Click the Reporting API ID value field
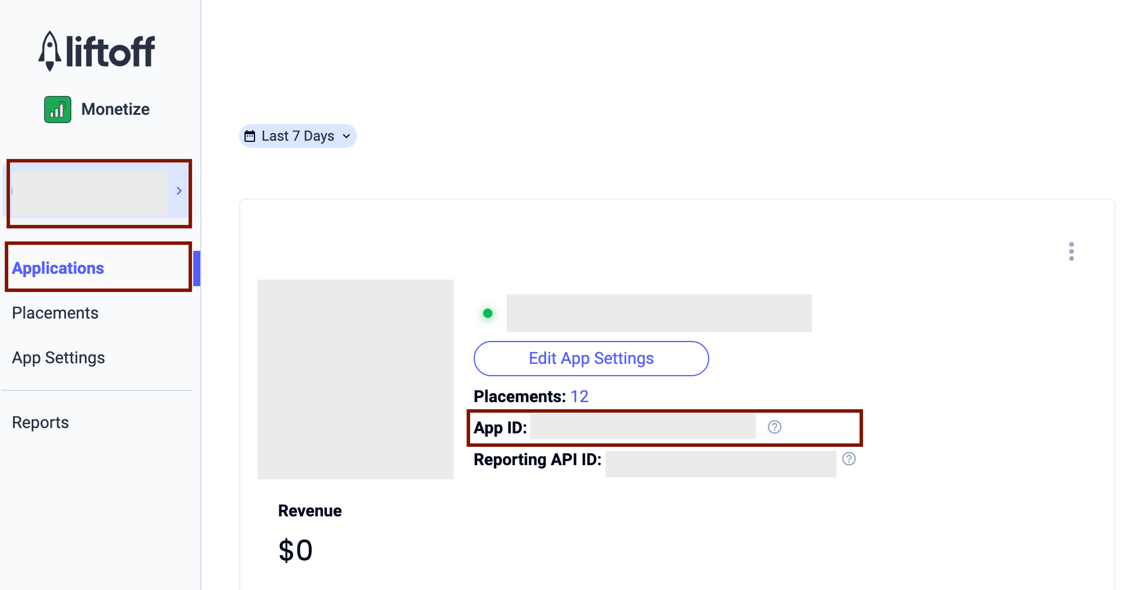This screenshot has width=1124, height=590. tap(720, 463)
